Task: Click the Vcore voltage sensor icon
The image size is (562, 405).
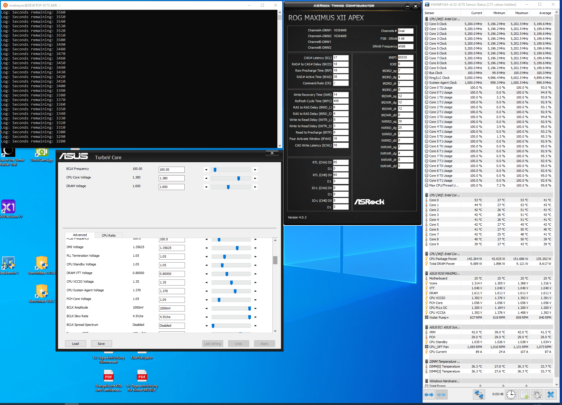Action: coord(427,283)
